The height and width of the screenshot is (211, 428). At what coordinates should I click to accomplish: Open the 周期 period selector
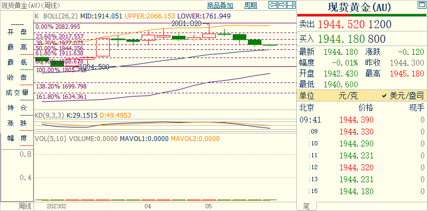pyautogui.click(x=250, y=5)
